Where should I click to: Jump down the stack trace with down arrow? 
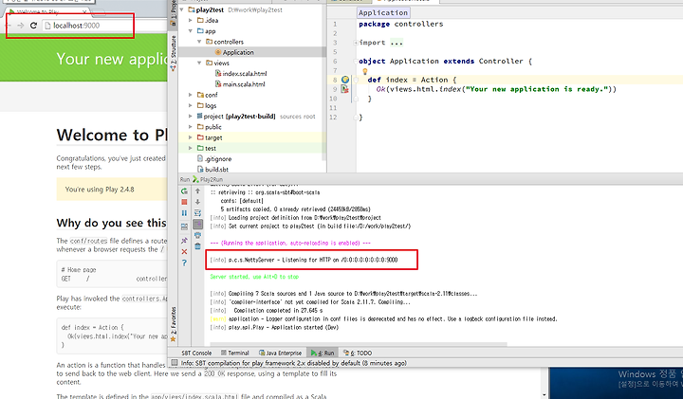(x=197, y=202)
